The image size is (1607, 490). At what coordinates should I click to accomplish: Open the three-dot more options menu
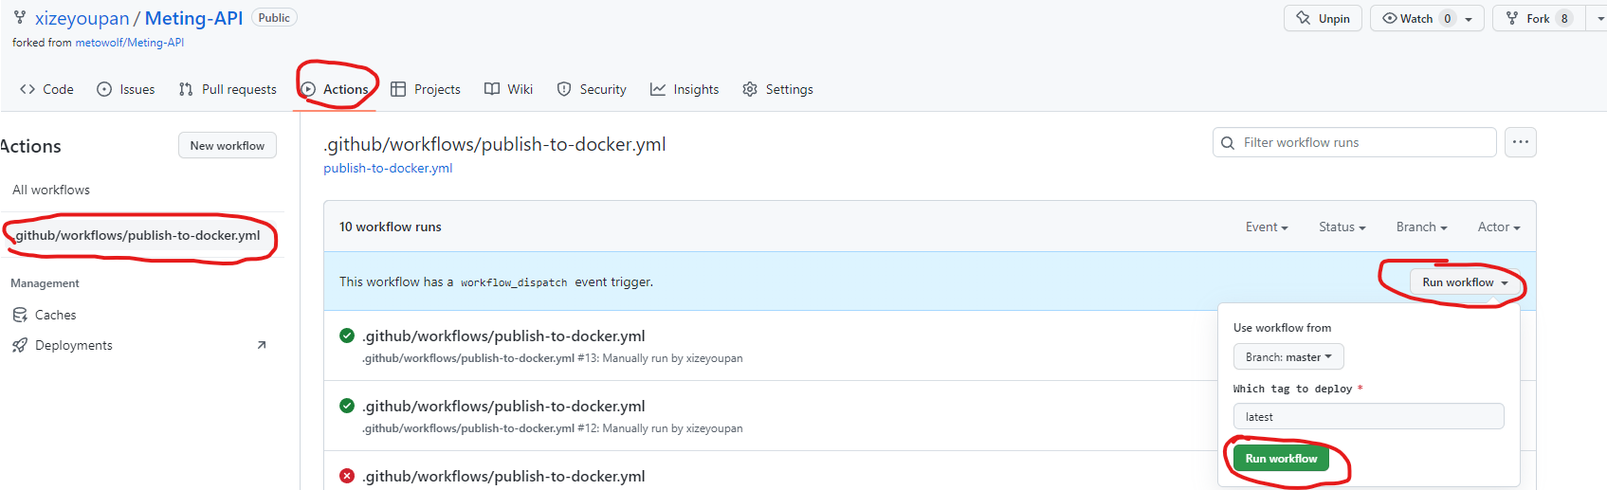pos(1521,142)
